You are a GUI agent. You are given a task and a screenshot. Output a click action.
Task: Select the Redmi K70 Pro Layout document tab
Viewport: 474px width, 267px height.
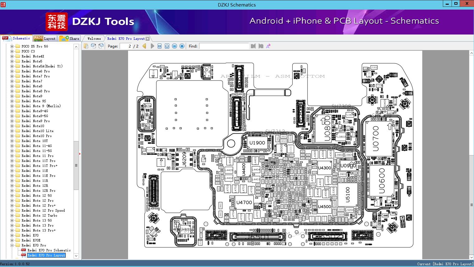pos(126,39)
